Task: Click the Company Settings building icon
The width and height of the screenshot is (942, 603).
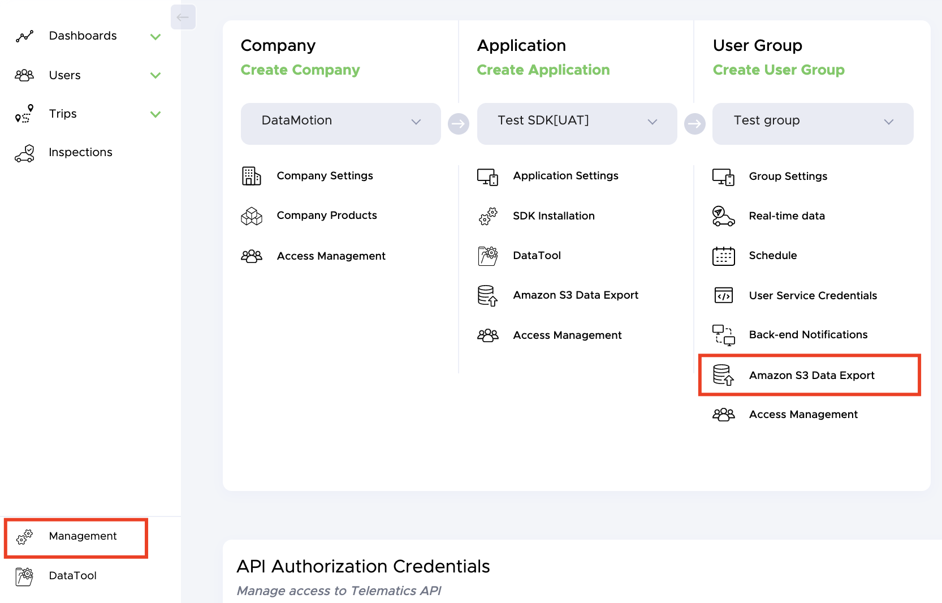Action: [x=252, y=176]
